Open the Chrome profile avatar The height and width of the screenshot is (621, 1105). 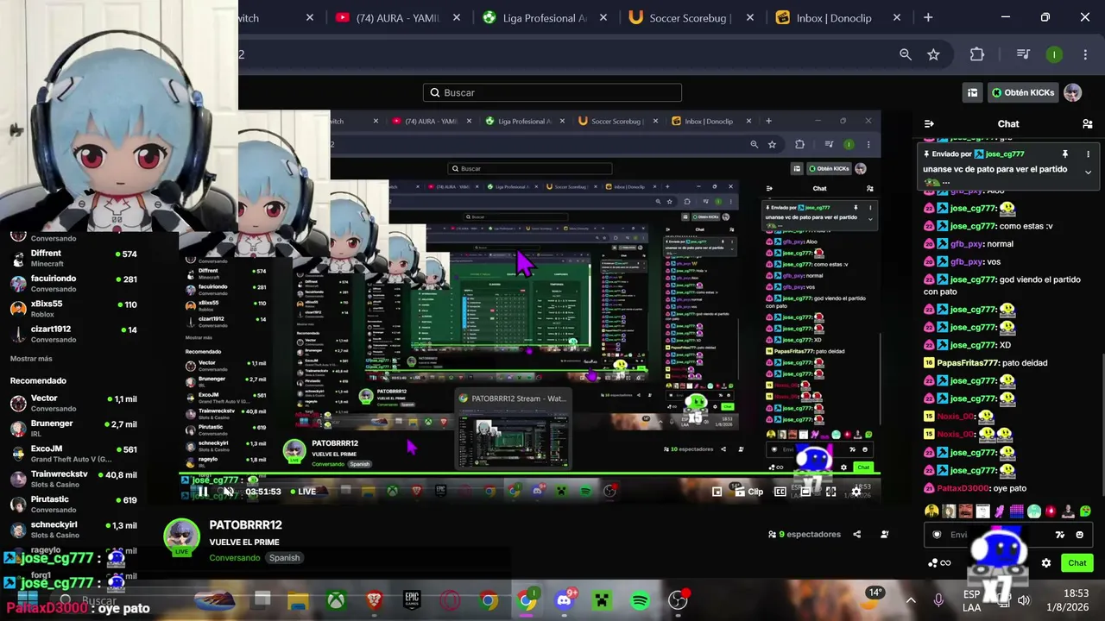click(1054, 54)
